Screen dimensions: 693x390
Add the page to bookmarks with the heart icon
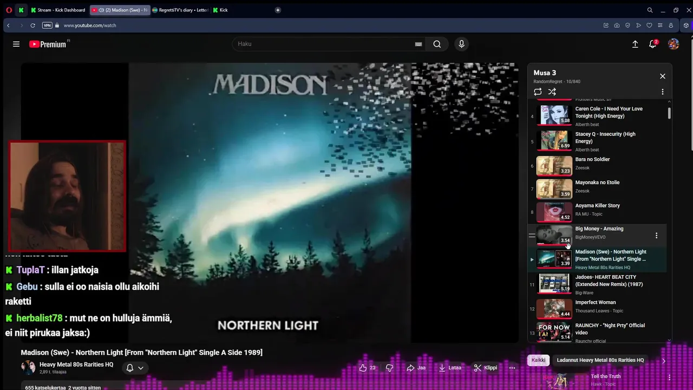[x=649, y=25]
